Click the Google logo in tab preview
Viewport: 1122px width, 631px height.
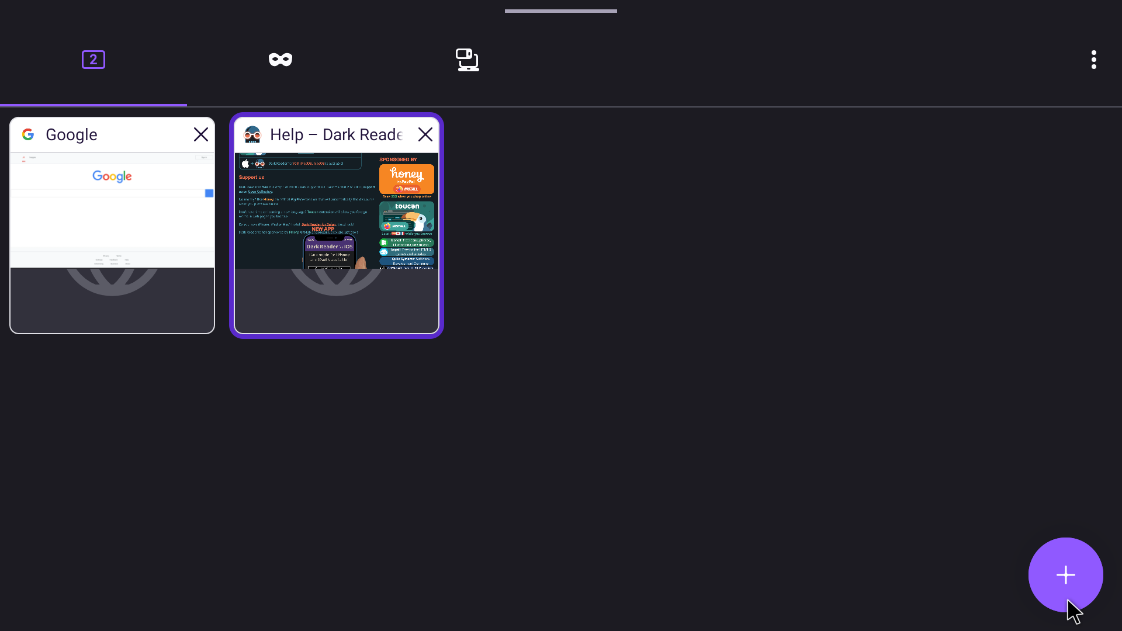coord(112,176)
